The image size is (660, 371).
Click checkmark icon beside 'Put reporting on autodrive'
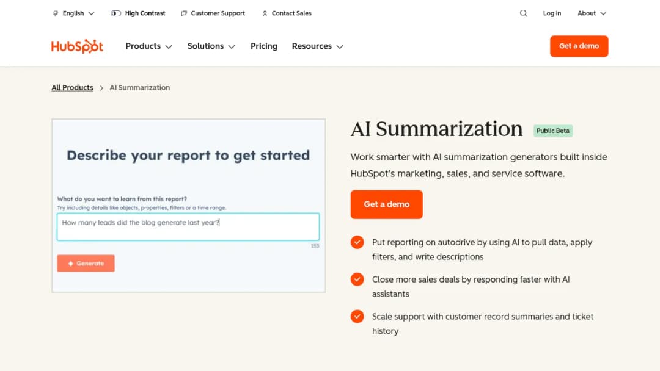357,242
